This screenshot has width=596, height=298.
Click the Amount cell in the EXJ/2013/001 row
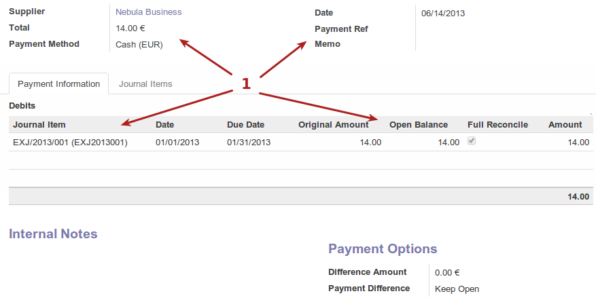(x=578, y=143)
